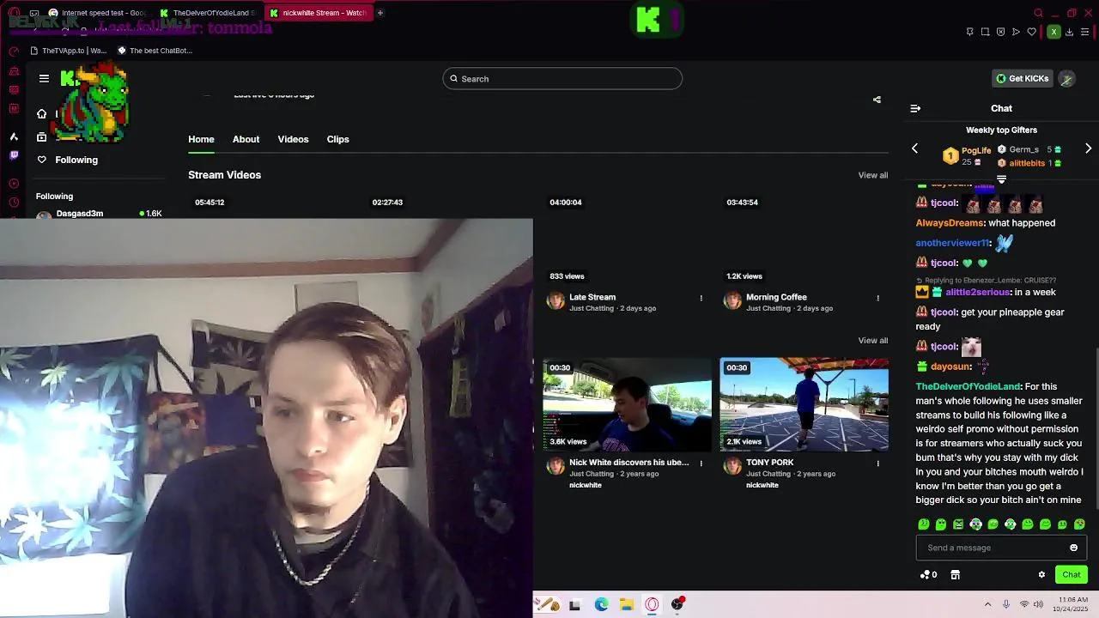This screenshot has height=618, width=1099.
Task: Click the share channel icon
Action: (x=877, y=100)
